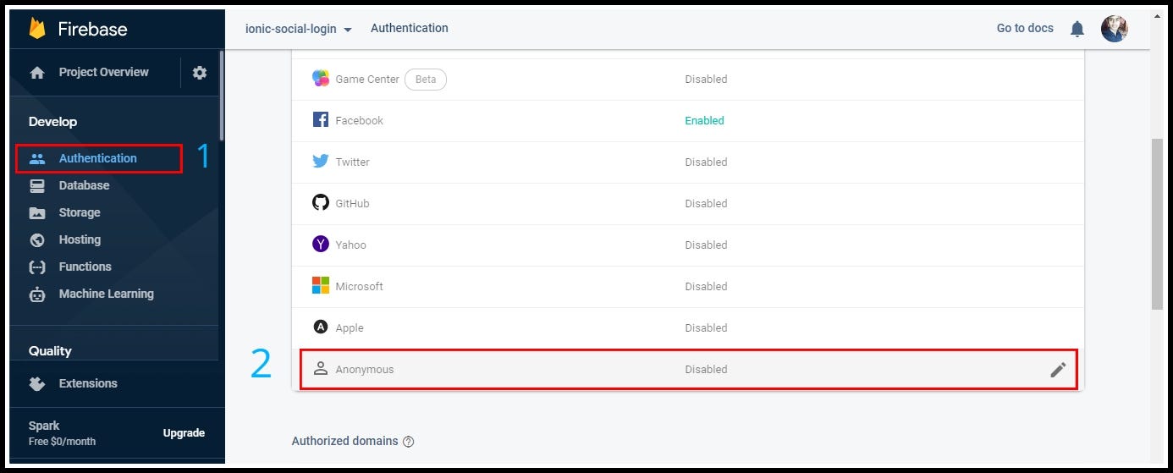1173x473 pixels.
Task: Click the Yahoo provider icon
Action: [x=321, y=245]
